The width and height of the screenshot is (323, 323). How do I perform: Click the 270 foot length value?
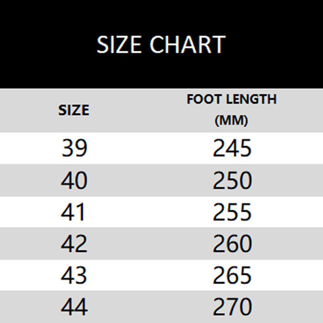pos(232,307)
